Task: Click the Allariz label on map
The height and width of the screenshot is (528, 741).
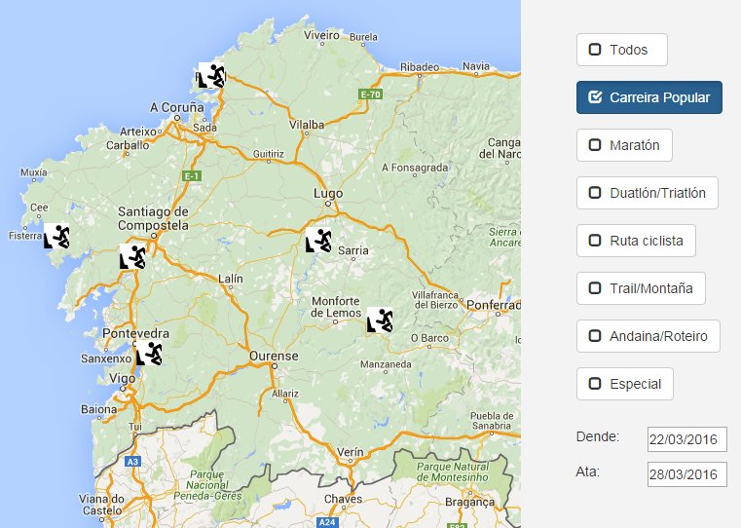Action: pyautogui.click(x=285, y=394)
